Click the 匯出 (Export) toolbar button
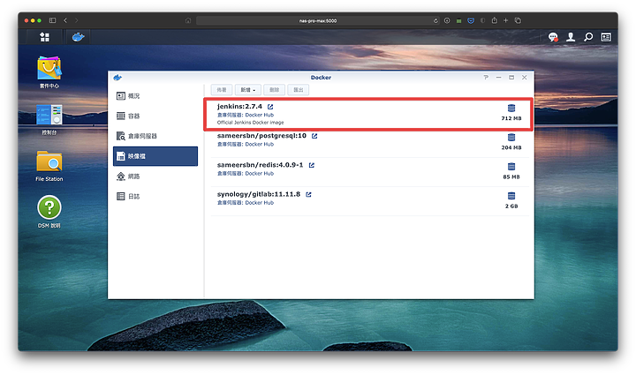The height and width of the screenshot is (375, 636). click(299, 90)
